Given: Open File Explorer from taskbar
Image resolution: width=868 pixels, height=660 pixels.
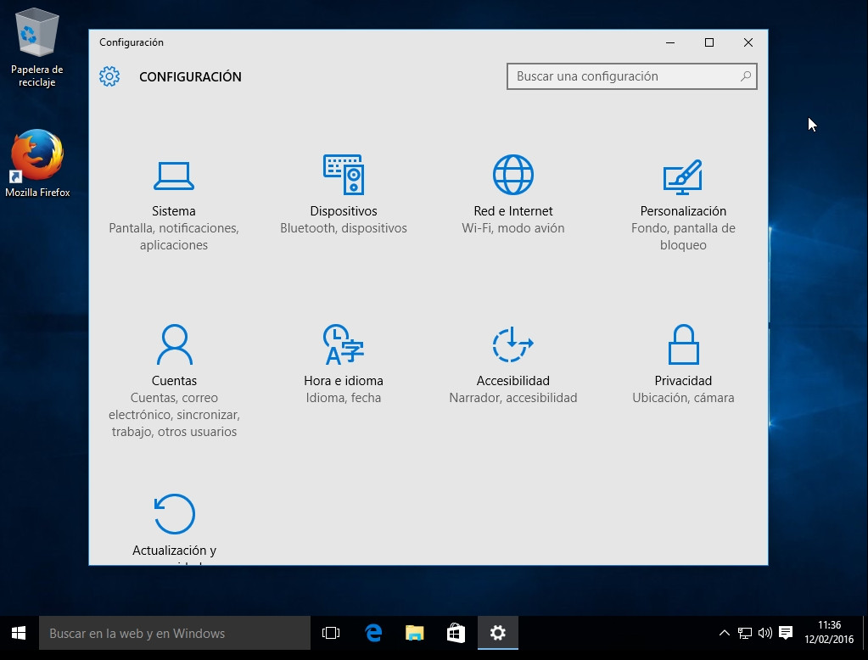Looking at the screenshot, I should [414, 633].
